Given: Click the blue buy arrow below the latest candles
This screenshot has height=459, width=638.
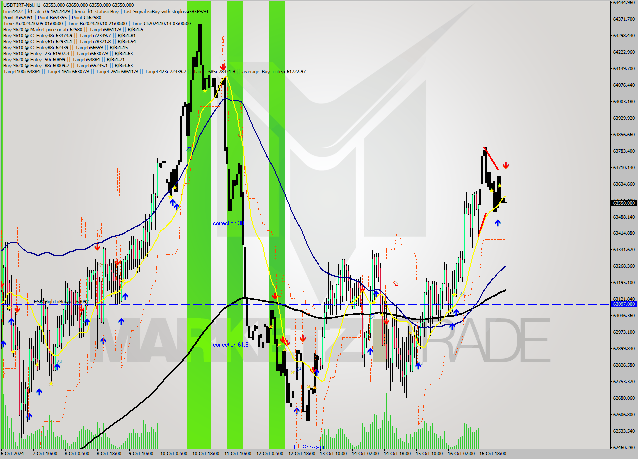Looking at the screenshot, I should 498,223.
